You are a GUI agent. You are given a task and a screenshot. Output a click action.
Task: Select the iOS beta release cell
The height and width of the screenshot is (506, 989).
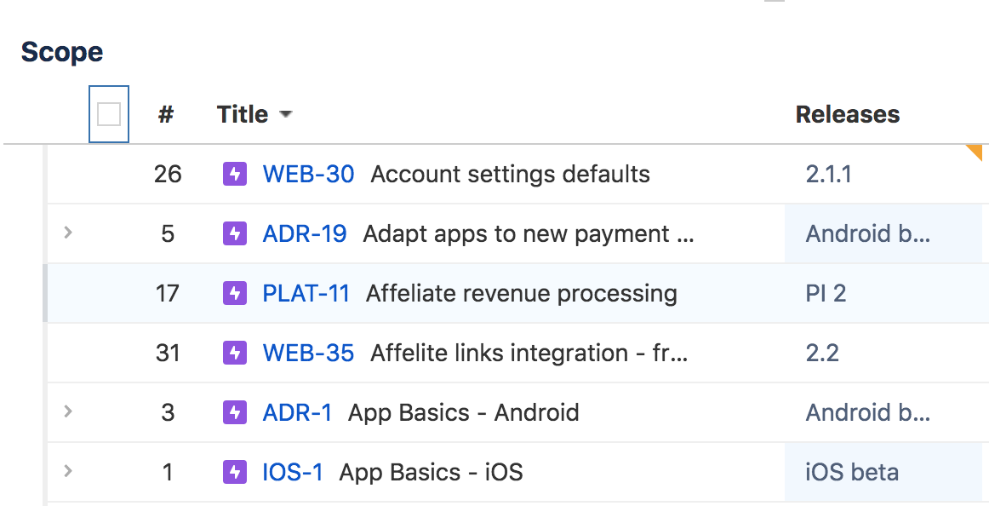[883, 473]
